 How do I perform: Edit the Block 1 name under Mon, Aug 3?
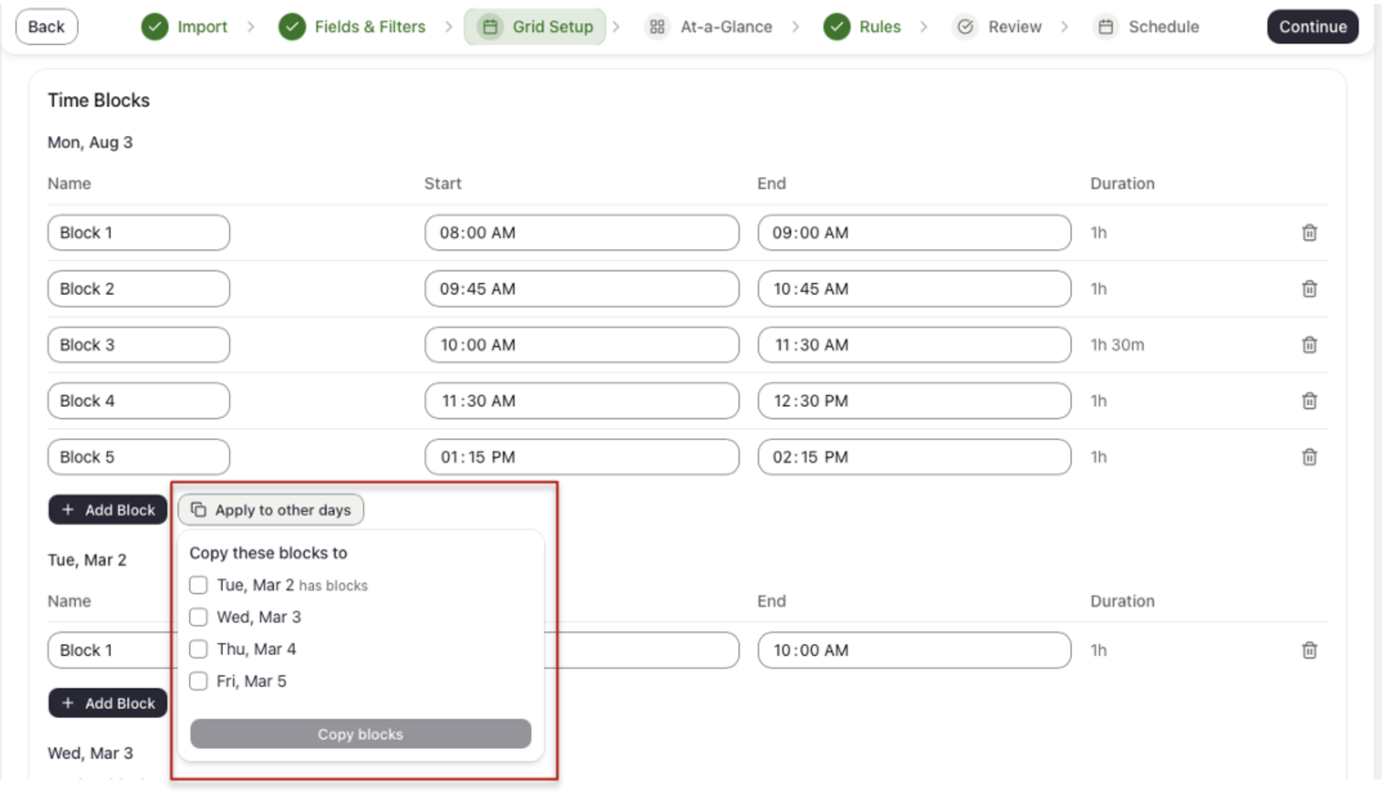[138, 233]
